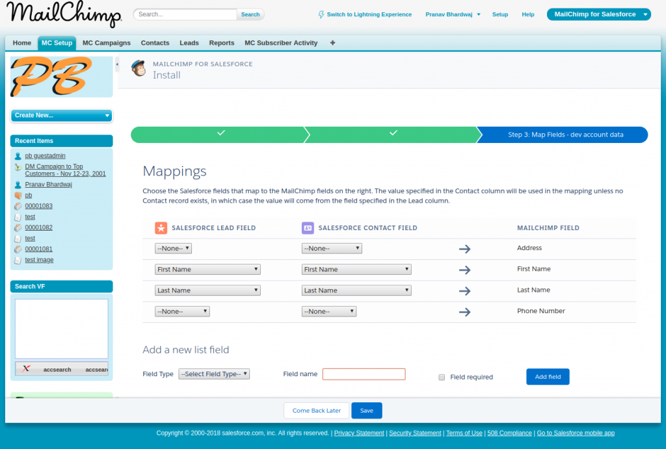Click the arrow icon in First Name row
Image resolution: width=666 pixels, height=449 pixels.
click(464, 270)
